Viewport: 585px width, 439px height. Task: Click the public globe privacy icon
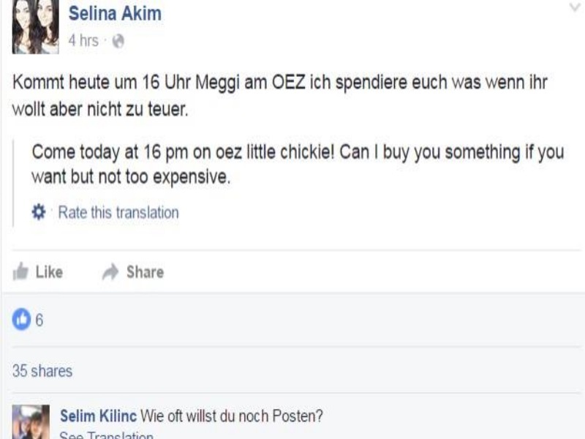[118, 41]
